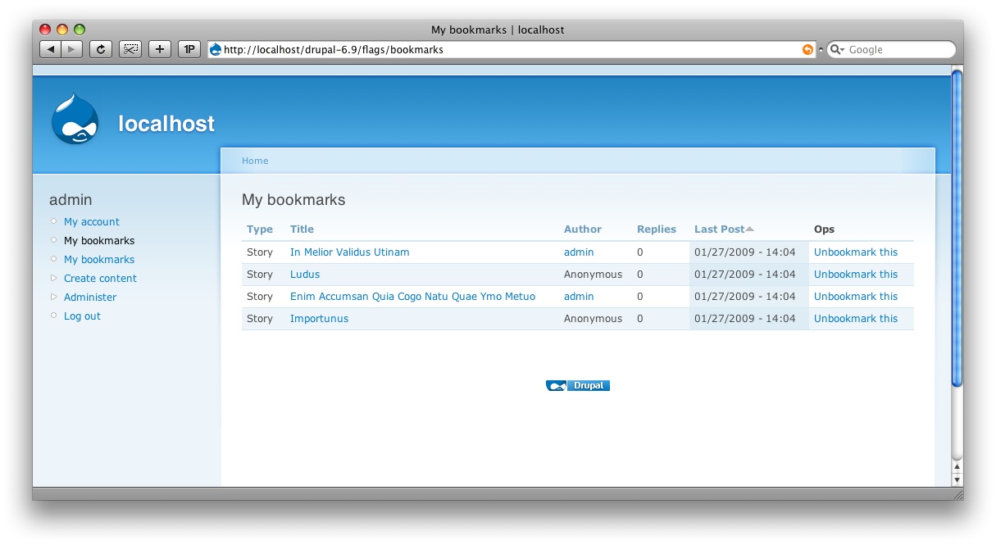Select Log out from the sidebar menu
996x545 pixels.
(82, 316)
